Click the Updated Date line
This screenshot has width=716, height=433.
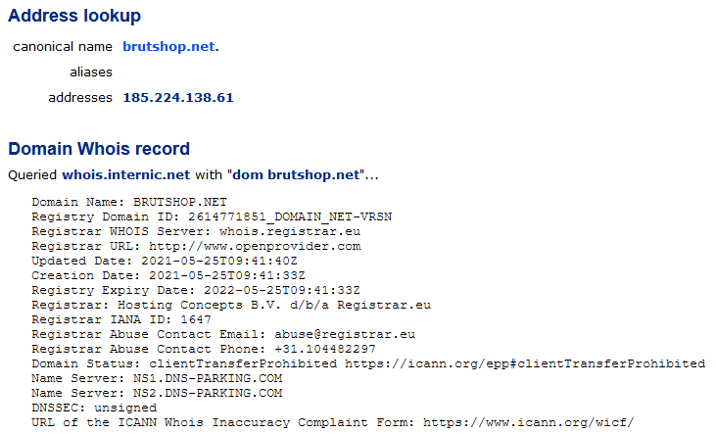[165, 261]
